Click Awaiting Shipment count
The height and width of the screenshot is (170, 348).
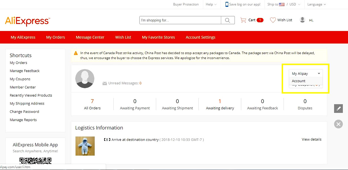(177, 101)
